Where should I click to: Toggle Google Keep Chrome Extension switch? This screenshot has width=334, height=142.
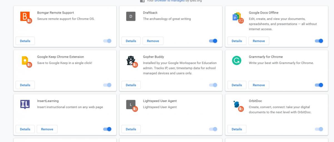(107, 85)
